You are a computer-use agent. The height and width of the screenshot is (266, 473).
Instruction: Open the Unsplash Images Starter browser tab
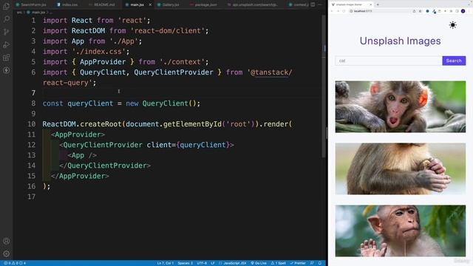click(x=352, y=4)
